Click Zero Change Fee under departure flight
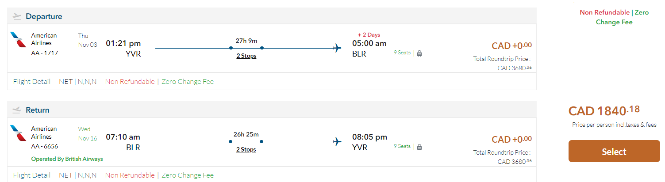The height and width of the screenshot is (182, 665). point(188,82)
